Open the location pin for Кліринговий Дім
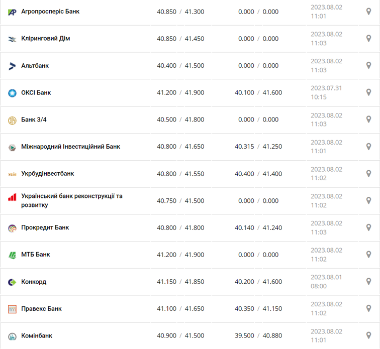380x349 pixels. tap(368, 39)
